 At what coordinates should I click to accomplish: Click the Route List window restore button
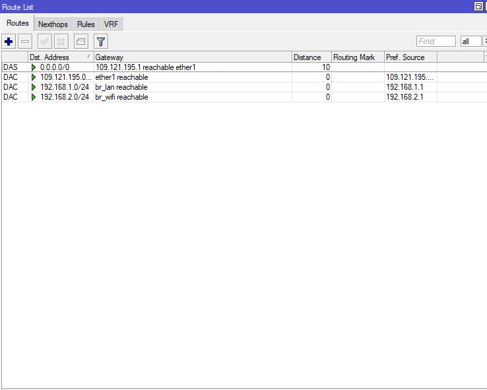[478, 6]
